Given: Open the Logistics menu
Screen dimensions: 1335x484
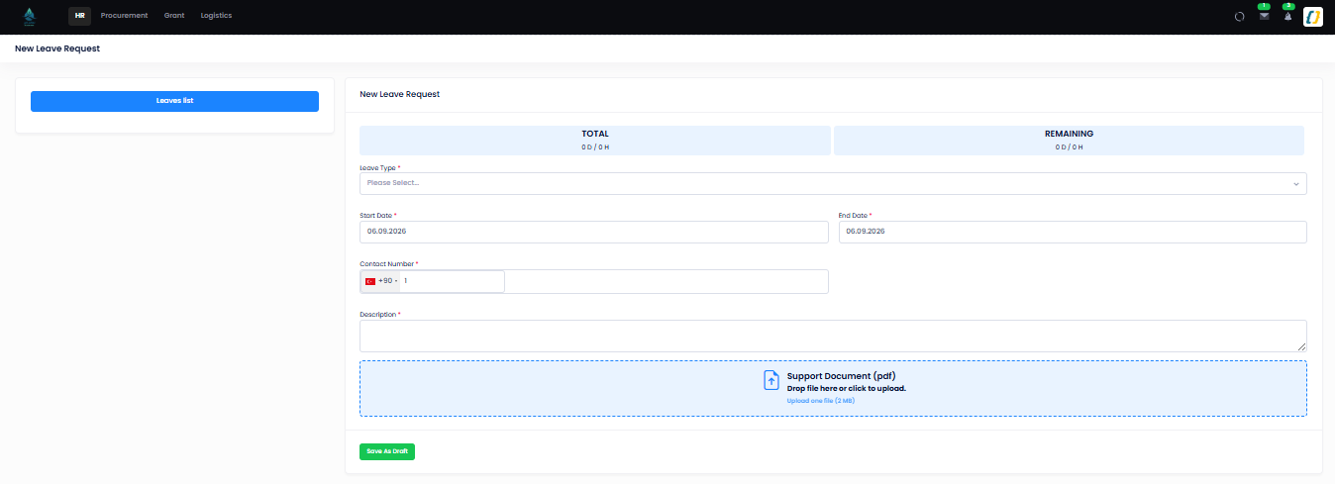Looking at the screenshot, I should click(216, 16).
